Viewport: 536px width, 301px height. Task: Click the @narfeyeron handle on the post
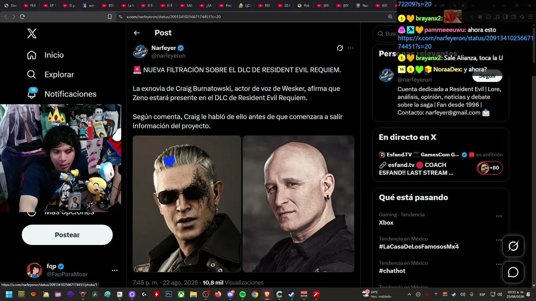[x=168, y=56]
